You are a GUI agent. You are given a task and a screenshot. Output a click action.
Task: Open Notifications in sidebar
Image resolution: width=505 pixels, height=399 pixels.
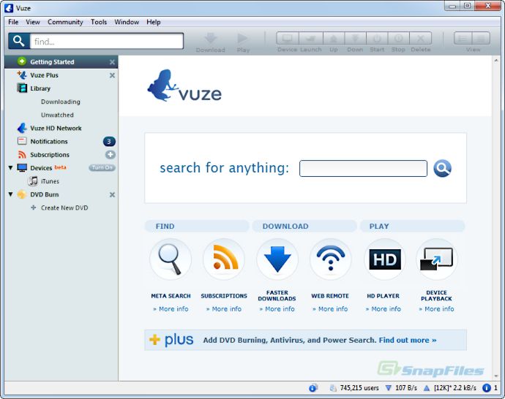click(49, 142)
